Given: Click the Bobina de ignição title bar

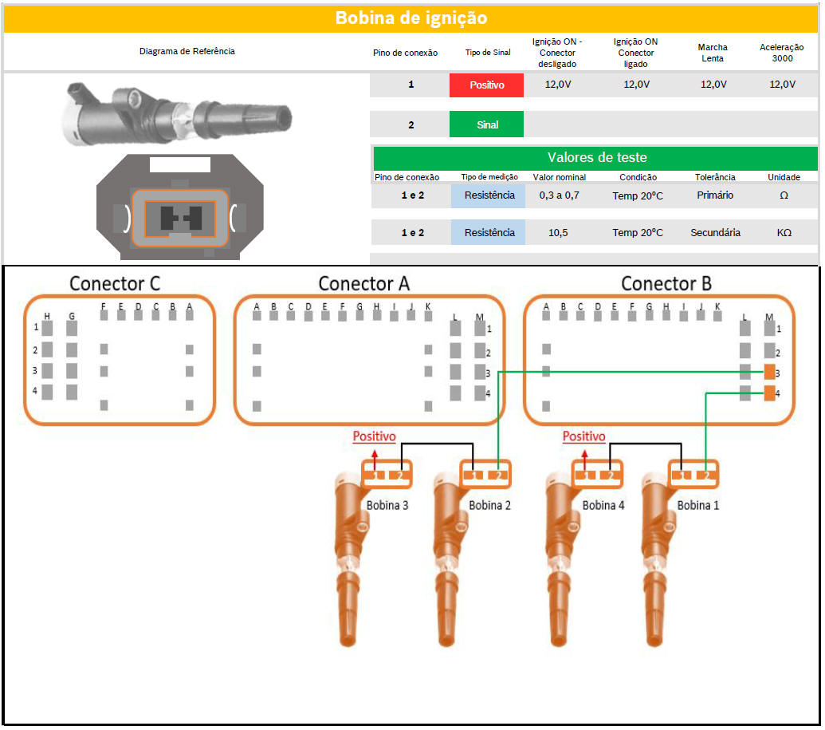Looking at the screenshot, I should tap(411, 18).
